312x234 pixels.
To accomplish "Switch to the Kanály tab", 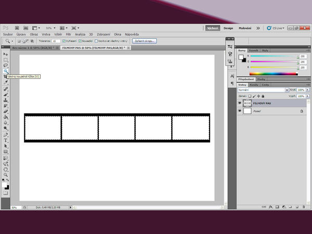I will 254,84.
